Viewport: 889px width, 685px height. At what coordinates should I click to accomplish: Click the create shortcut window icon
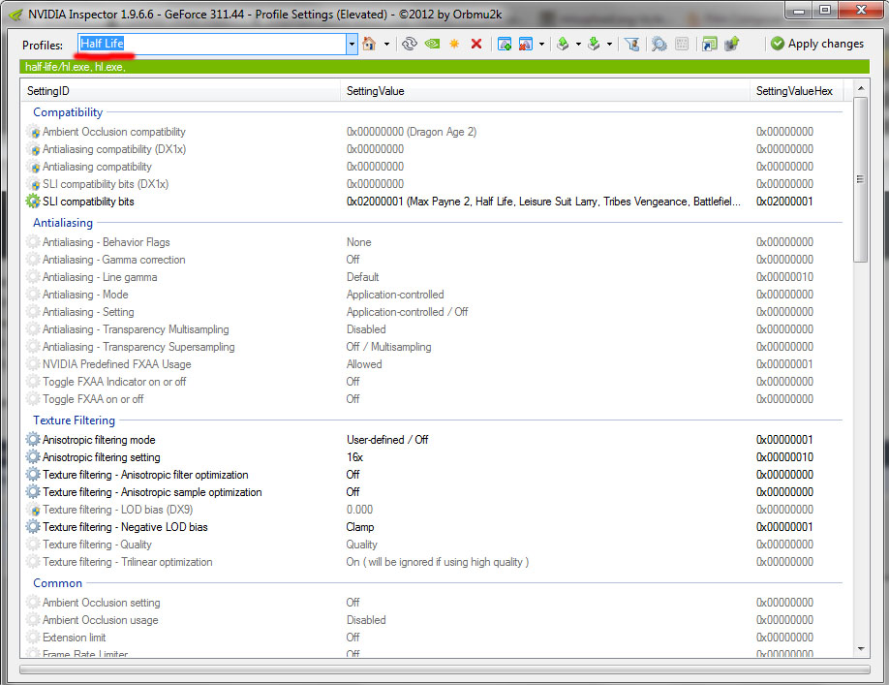coord(709,44)
